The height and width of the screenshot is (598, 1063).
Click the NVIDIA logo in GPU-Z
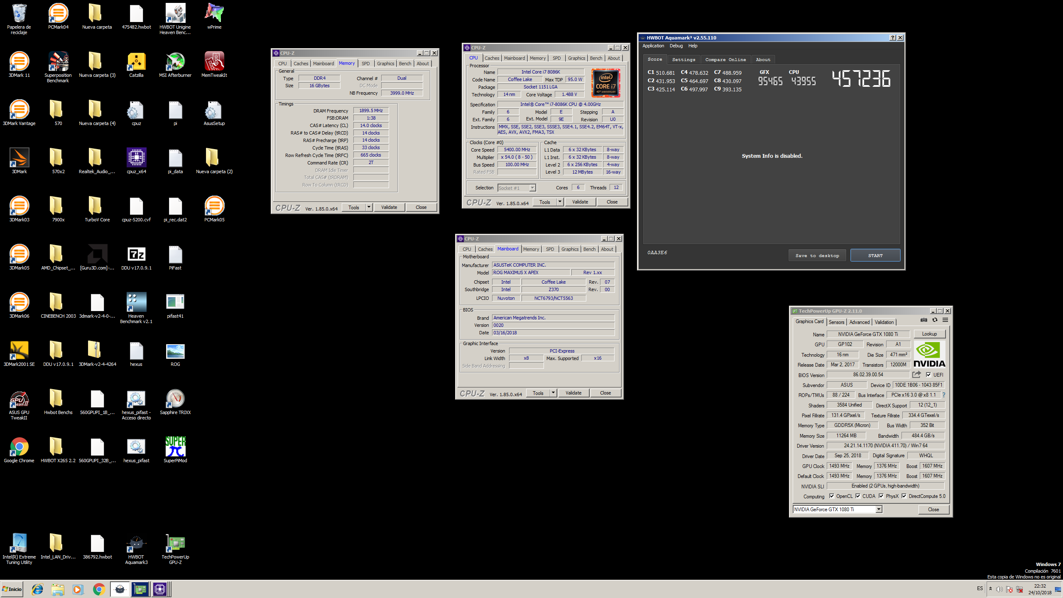pos(929,354)
